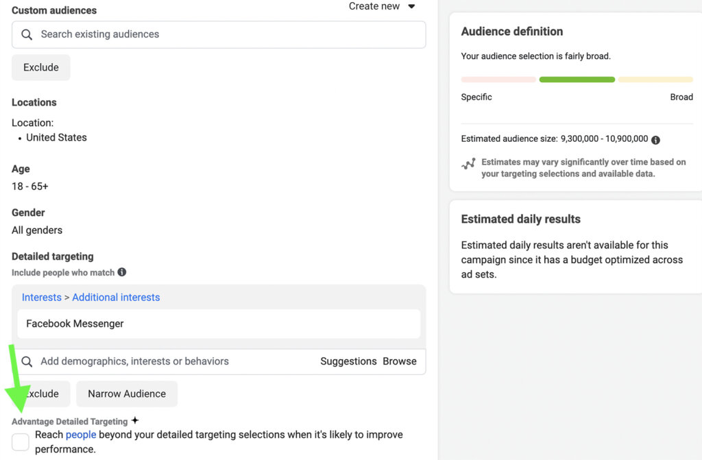The height and width of the screenshot is (460, 702).
Task: Click the Advantage Detailed Targeting sparkle icon
Action: [x=135, y=420]
